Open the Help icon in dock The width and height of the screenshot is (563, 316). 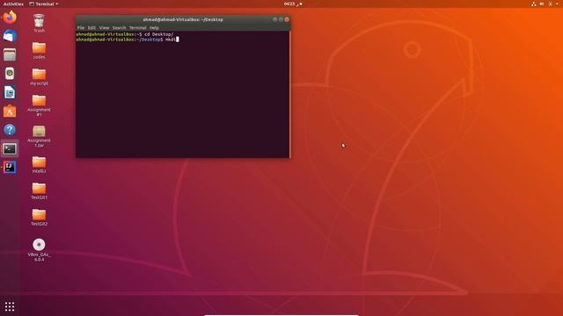[x=10, y=130]
